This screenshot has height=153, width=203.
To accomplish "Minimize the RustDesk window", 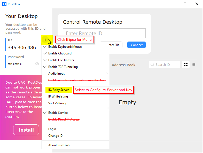I will point(173,4).
